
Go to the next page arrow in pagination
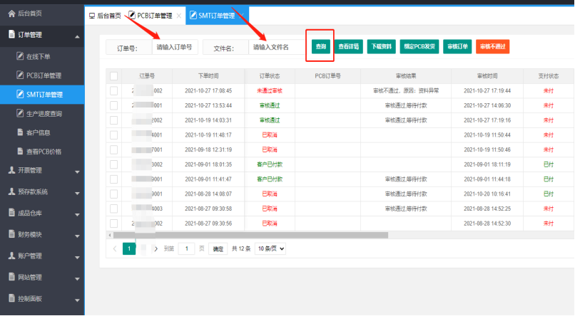tap(156, 249)
